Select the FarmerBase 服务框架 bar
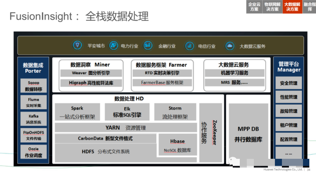316x177 pixels. 162,83
